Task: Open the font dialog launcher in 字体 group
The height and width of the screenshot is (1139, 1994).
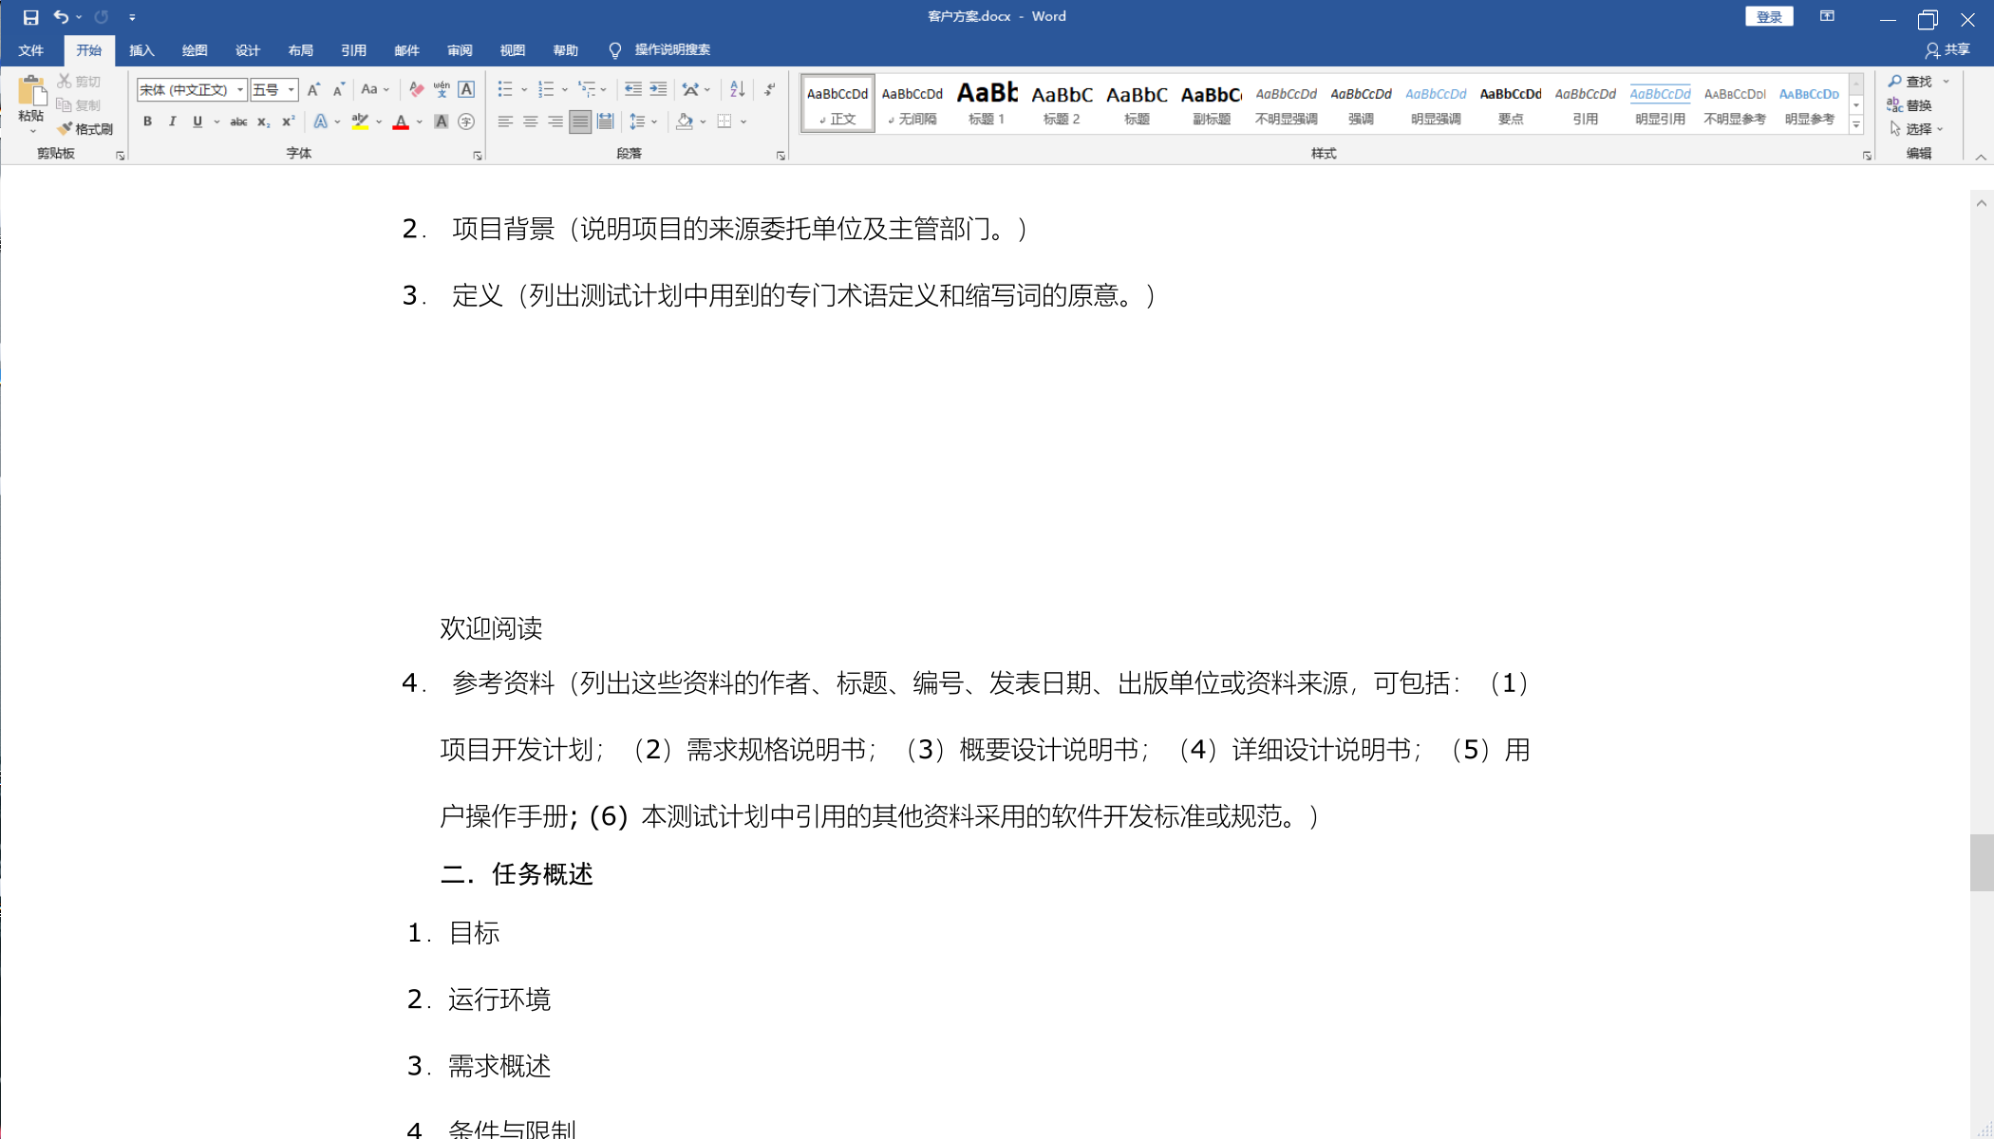Action: tap(478, 156)
